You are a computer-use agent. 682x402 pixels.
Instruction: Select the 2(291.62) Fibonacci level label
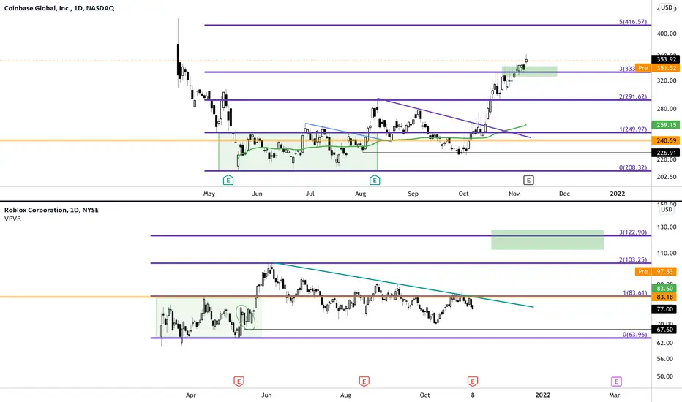click(633, 96)
